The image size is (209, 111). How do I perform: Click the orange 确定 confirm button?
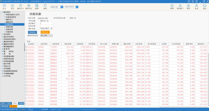(x=45, y=32)
